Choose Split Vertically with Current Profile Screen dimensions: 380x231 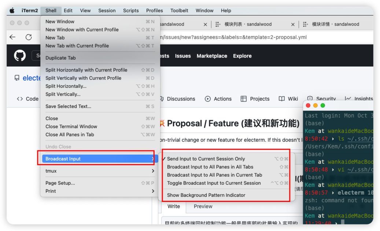[x=100, y=78]
